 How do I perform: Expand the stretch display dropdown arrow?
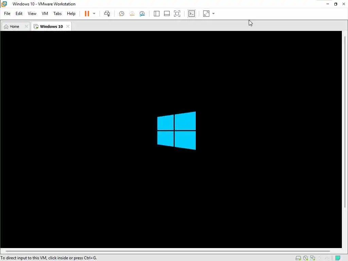(213, 14)
